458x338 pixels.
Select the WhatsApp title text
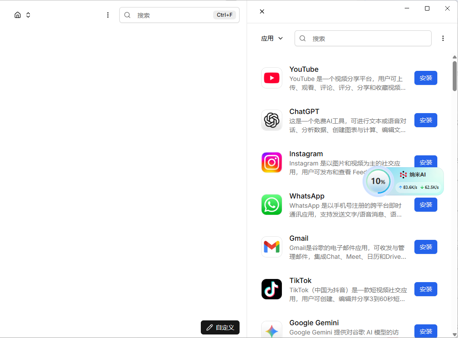tap(307, 196)
